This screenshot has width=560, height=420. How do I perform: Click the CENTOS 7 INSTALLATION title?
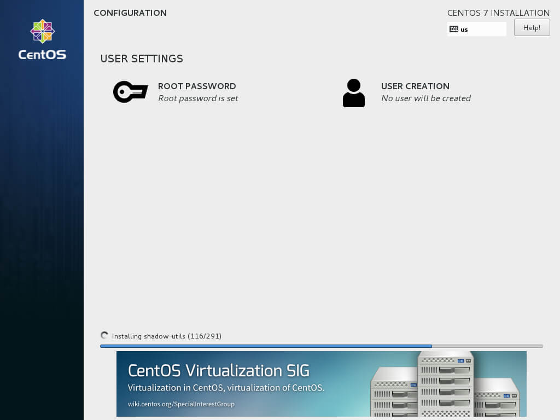click(x=498, y=13)
